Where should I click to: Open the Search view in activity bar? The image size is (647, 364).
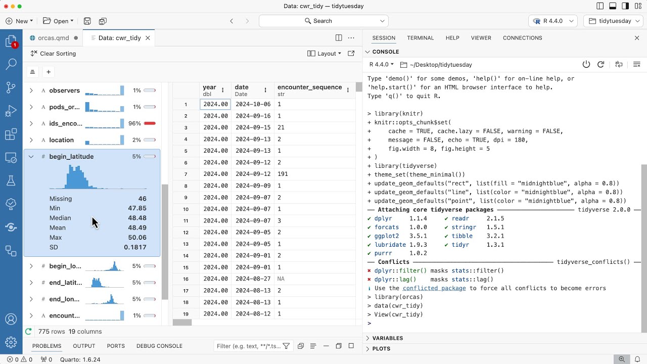click(x=11, y=64)
